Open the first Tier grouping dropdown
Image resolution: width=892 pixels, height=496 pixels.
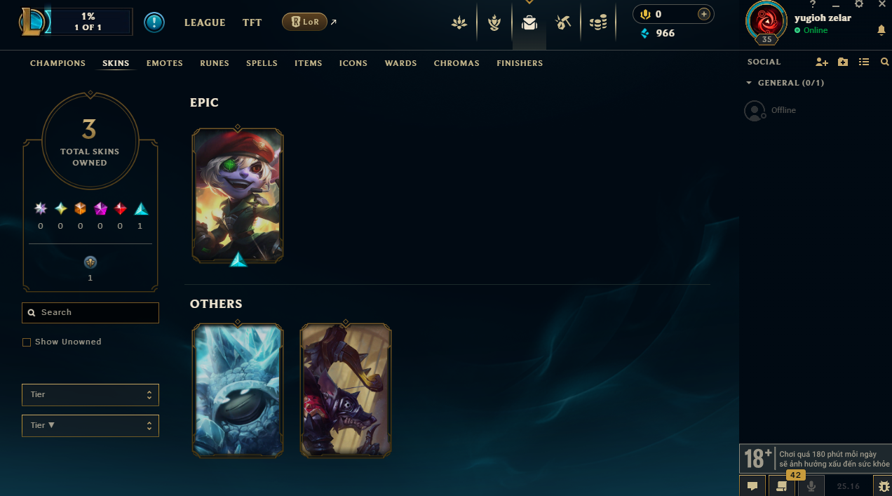(x=90, y=395)
